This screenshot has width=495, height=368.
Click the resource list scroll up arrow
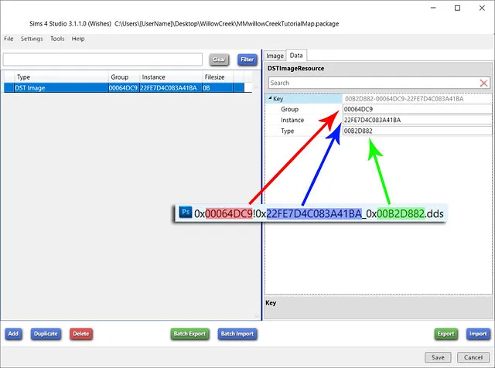[x=256, y=87]
